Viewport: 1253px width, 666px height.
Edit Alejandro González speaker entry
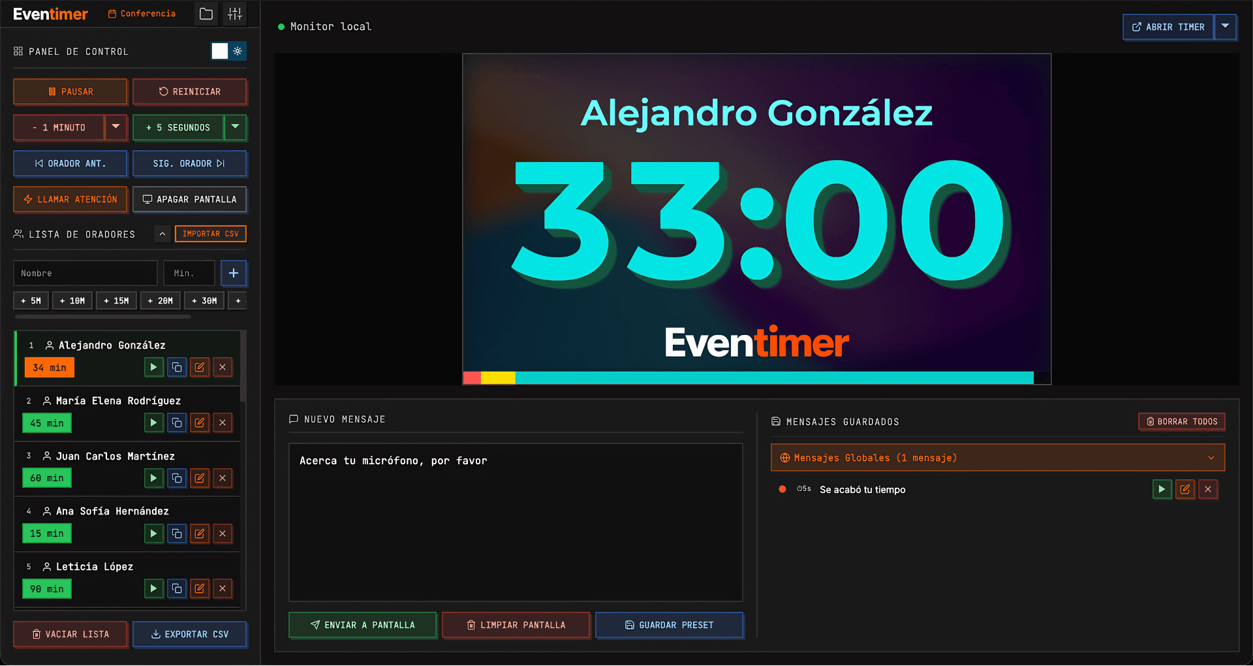tap(200, 367)
